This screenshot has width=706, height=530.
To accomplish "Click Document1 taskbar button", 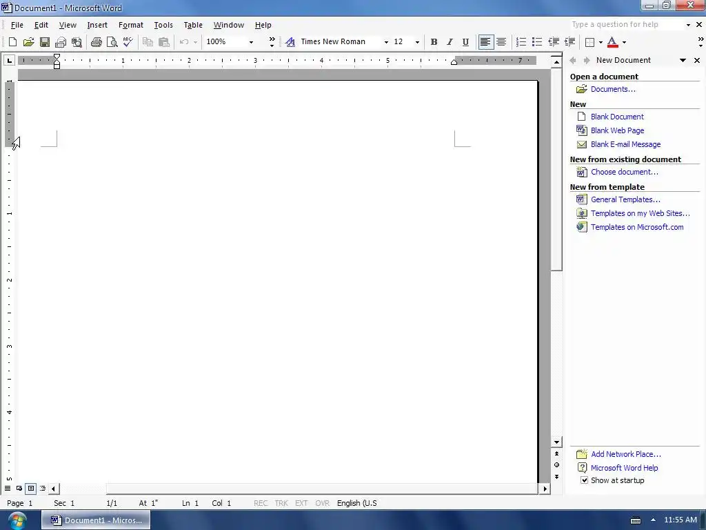I will 96,520.
